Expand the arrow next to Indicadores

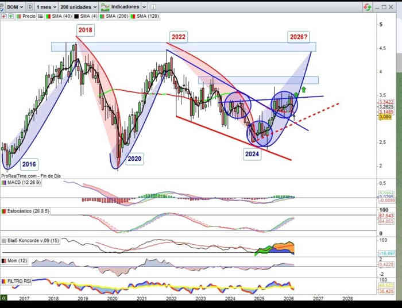click(x=143, y=7)
